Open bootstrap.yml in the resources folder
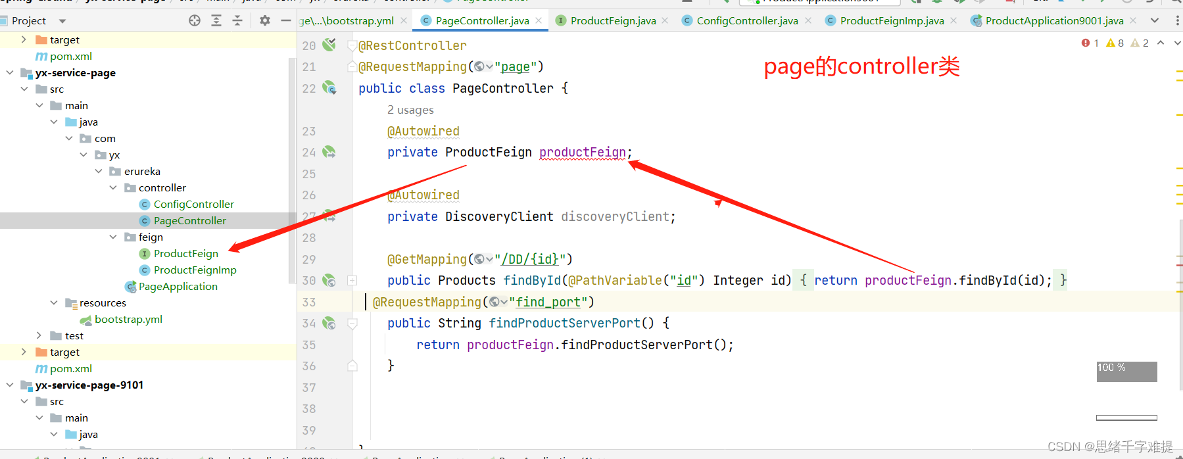The image size is (1183, 459). pyautogui.click(x=128, y=319)
